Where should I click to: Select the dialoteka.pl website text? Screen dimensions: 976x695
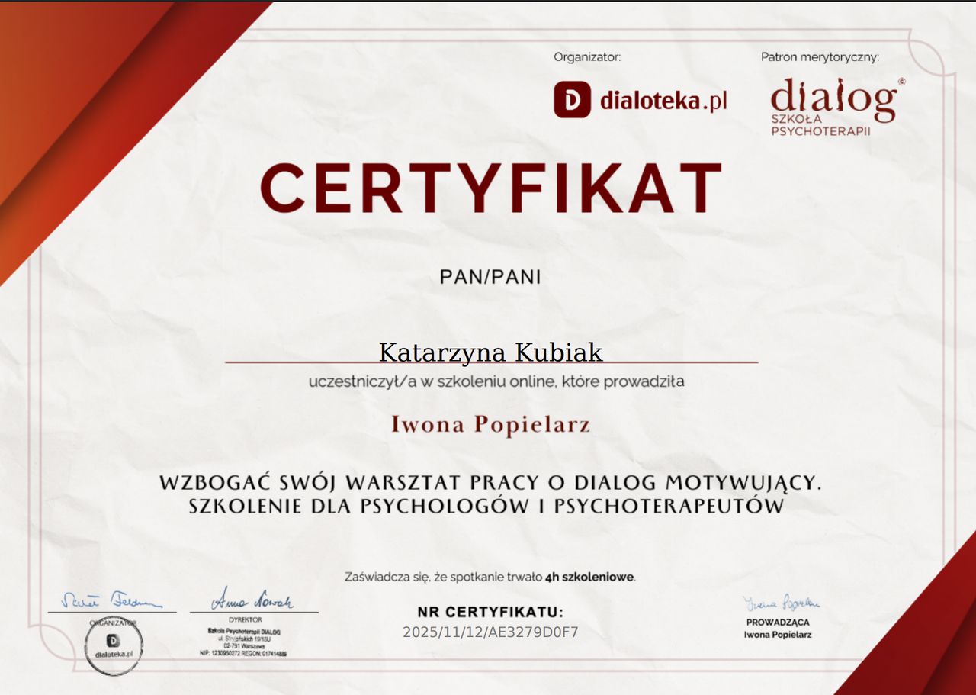663,101
